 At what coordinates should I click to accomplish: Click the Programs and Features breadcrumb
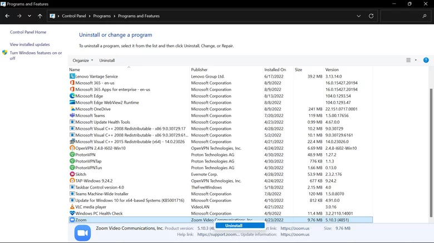(139, 16)
